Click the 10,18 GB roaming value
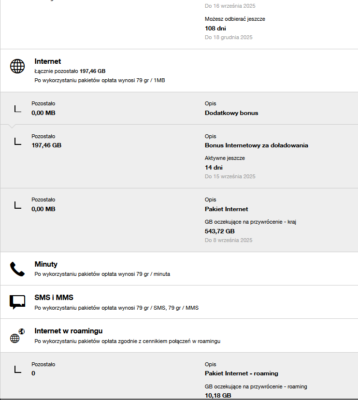Image resolution: width=358 pixels, height=400 pixels. point(218,396)
